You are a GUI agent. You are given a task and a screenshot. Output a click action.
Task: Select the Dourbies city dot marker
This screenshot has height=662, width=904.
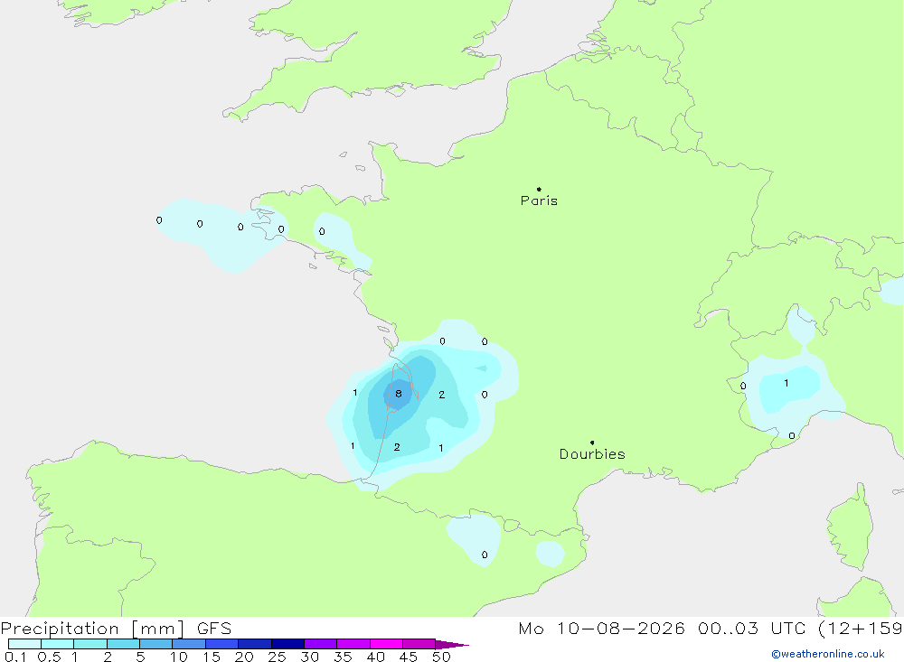(592, 443)
